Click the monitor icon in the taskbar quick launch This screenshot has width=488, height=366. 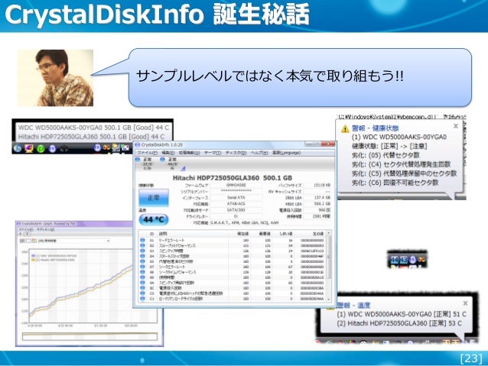[x=29, y=149]
